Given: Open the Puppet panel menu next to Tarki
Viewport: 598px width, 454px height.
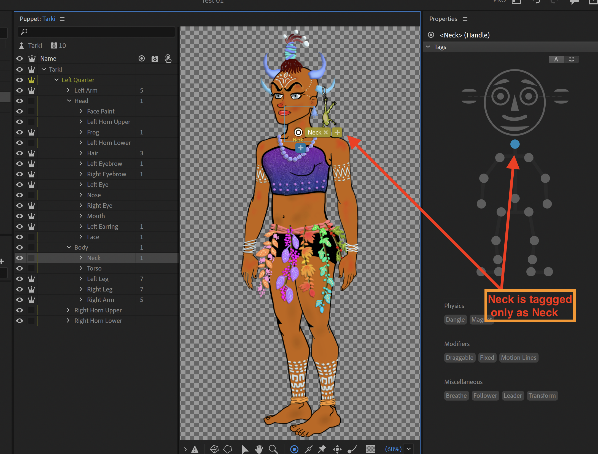Looking at the screenshot, I should 62,19.
